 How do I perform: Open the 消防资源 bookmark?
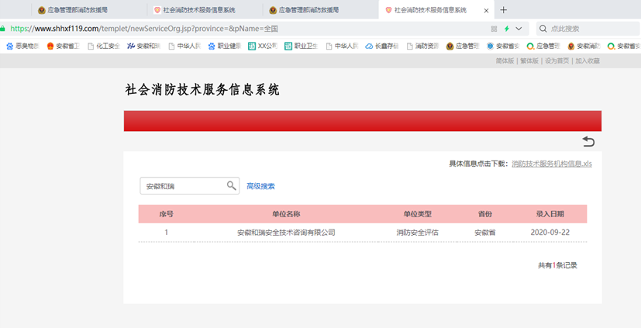(424, 46)
